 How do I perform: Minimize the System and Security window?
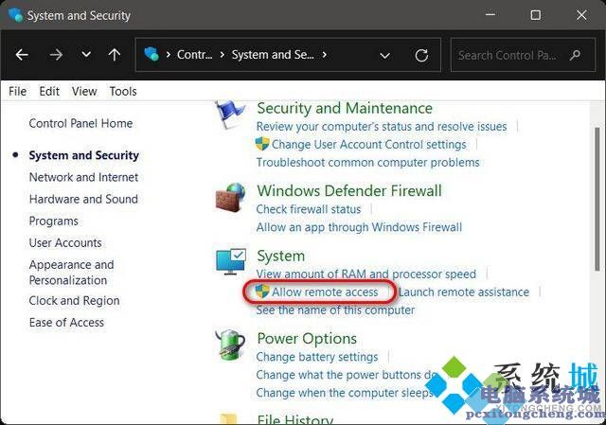click(490, 15)
